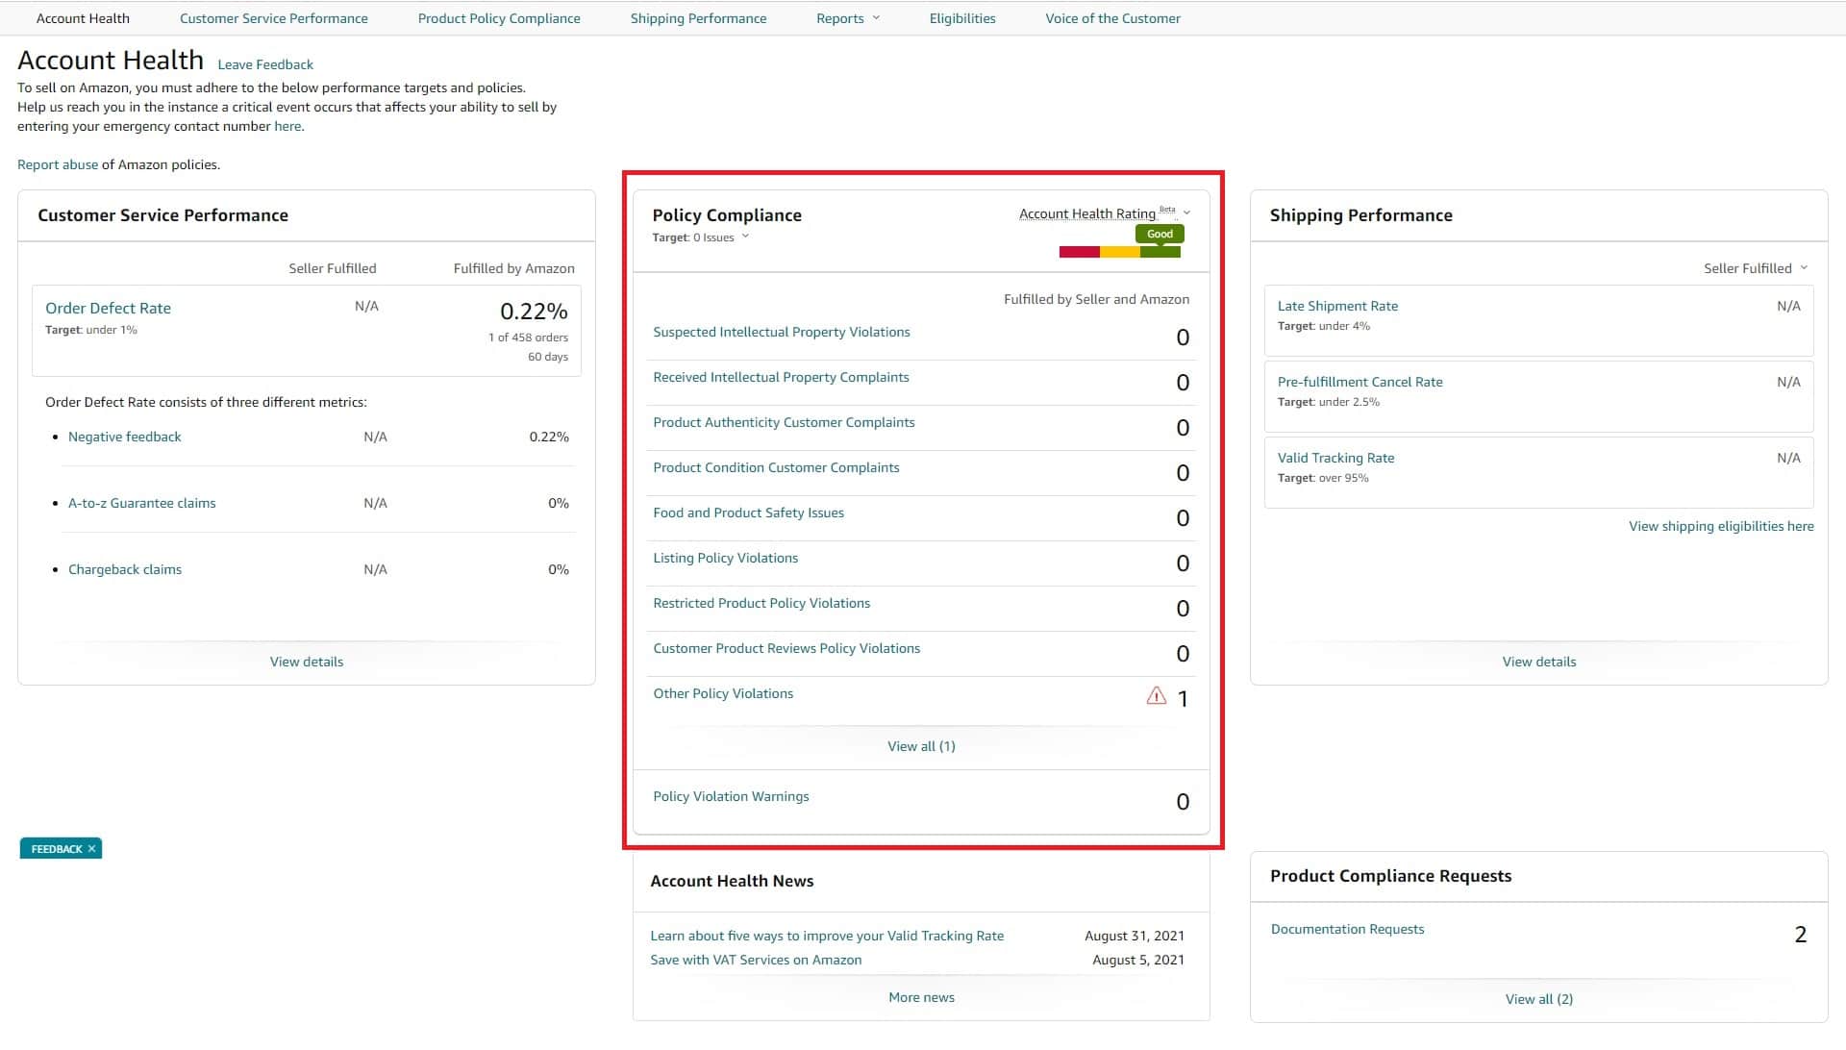Open Product Condition Customer Complaints

point(776,467)
